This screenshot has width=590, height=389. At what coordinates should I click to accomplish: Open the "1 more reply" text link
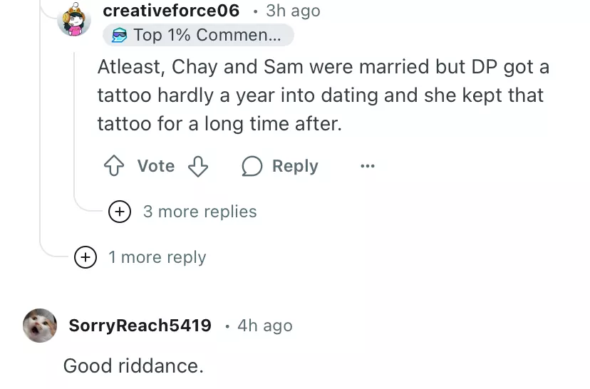click(x=157, y=257)
